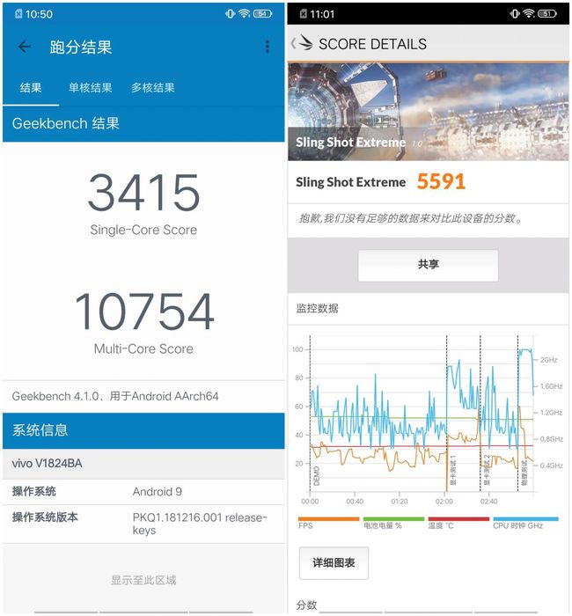Tap the Geekbench 结果 section header
Image resolution: width=572 pixels, height=616 pixels.
click(x=143, y=124)
